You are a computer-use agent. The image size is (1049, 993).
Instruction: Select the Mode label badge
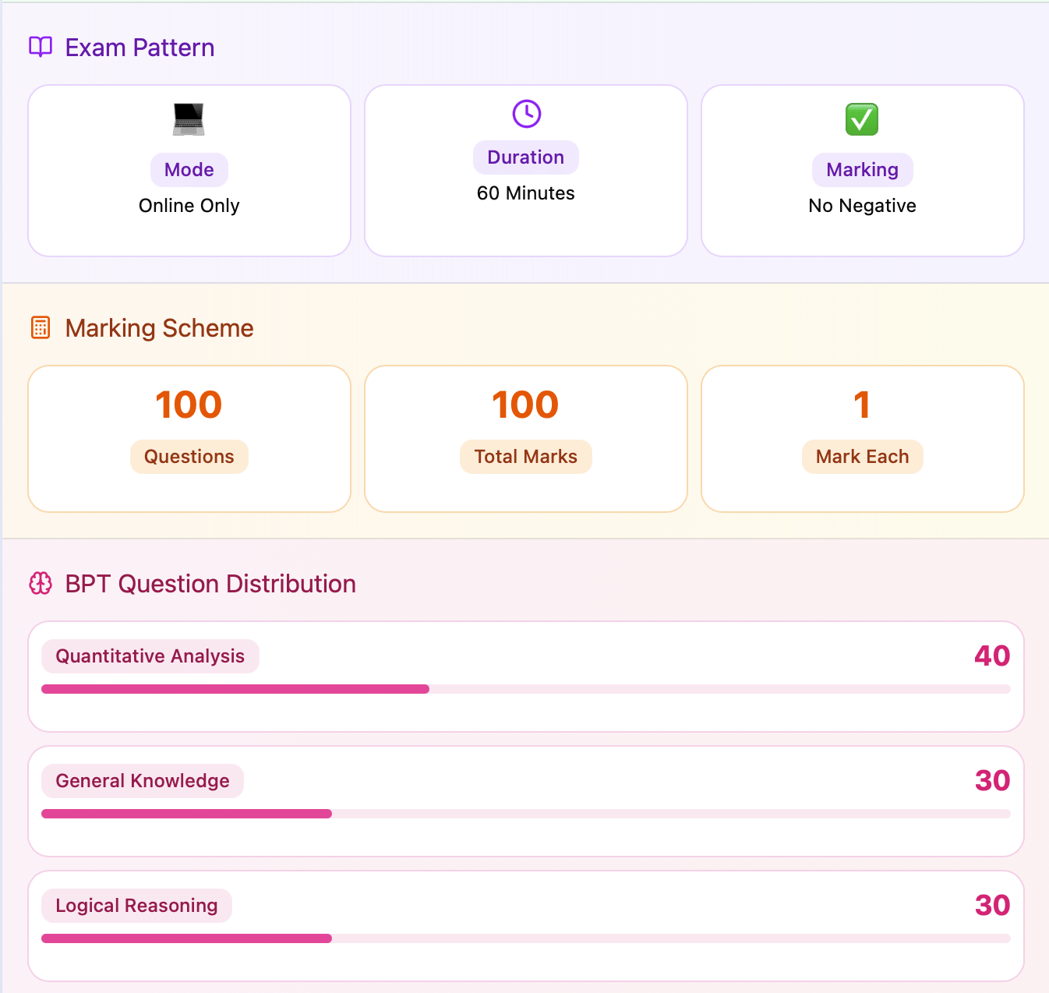[189, 170]
